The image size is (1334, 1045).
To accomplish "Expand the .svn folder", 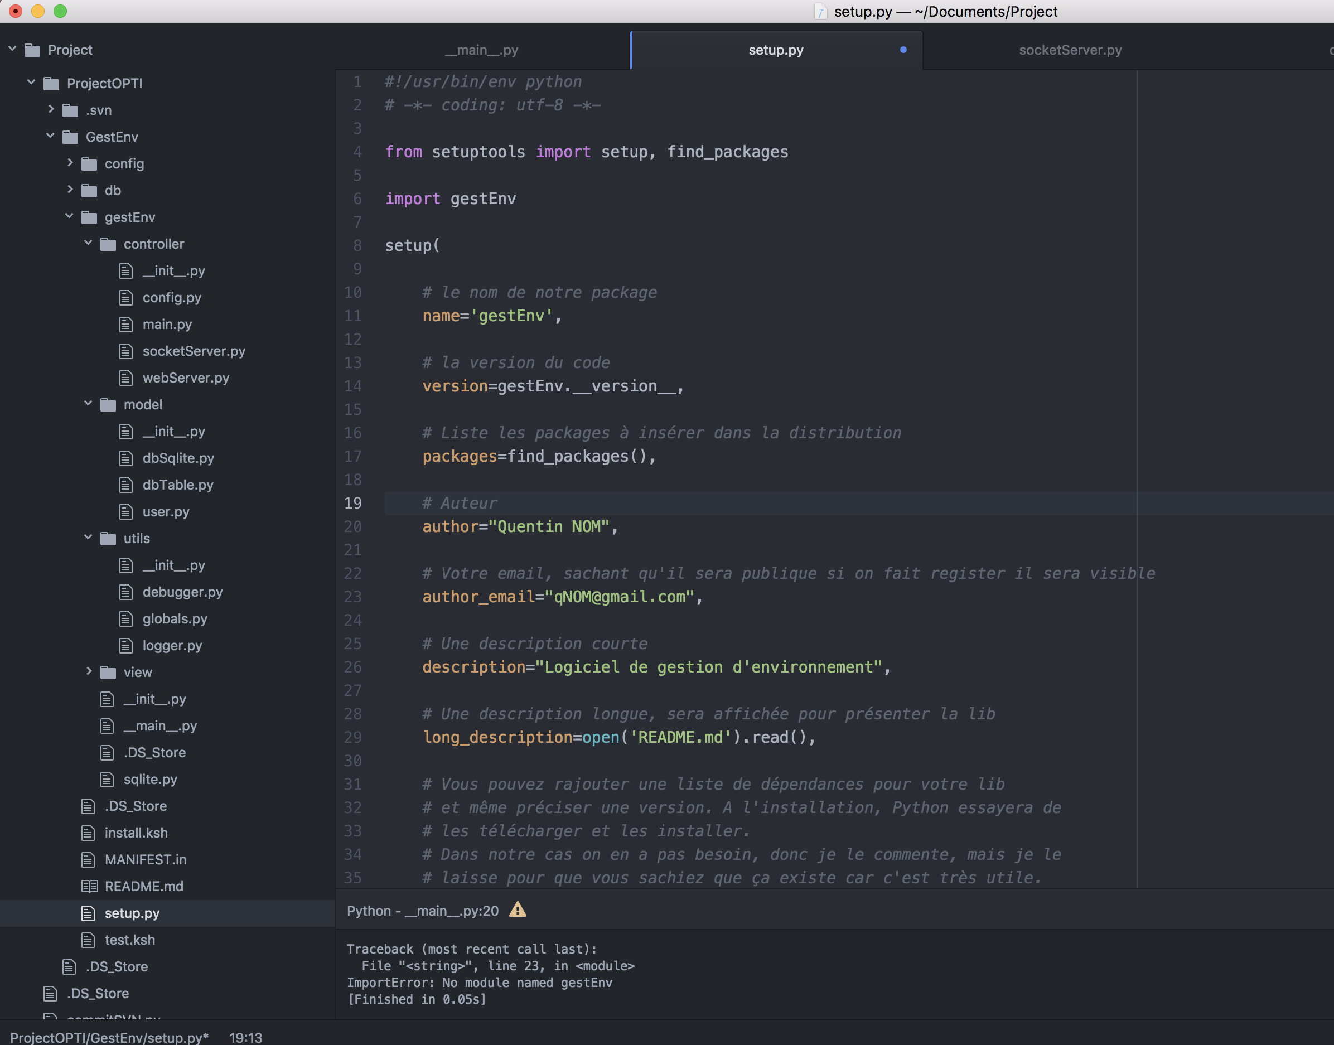I will [x=51, y=109].
